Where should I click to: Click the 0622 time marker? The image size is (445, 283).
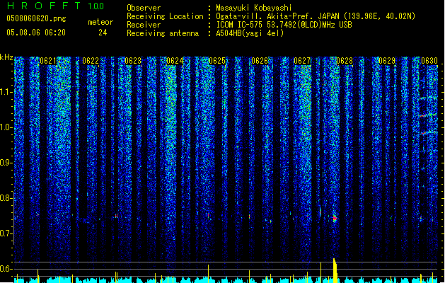tap(91, 61)
